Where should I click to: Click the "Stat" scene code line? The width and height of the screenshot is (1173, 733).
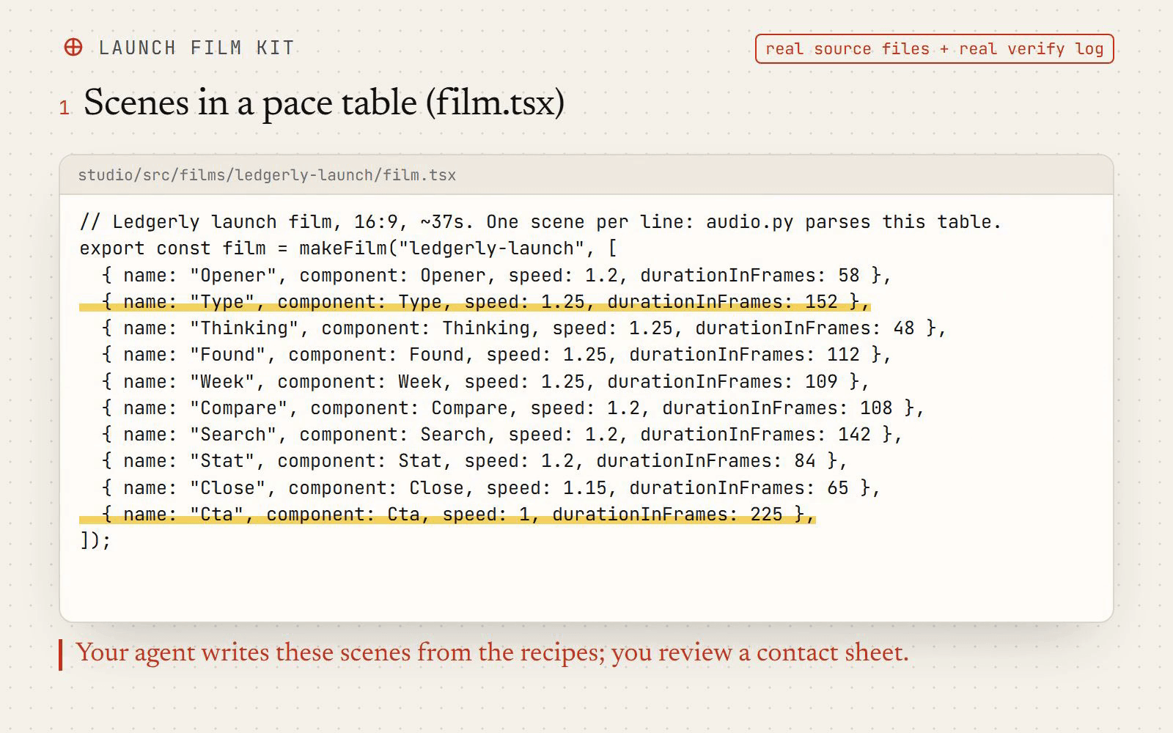(474, 461)
